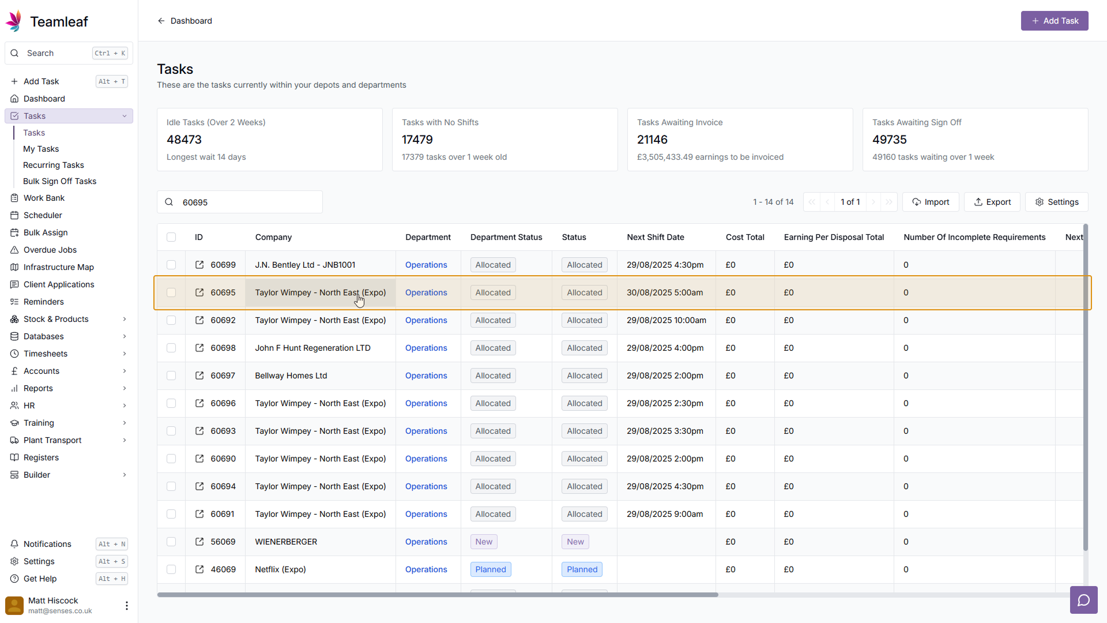Open the Operations link for Netflix (Expo)

point(426,569)
